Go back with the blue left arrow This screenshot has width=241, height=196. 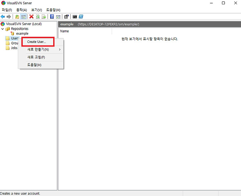[x=3, y=17]
